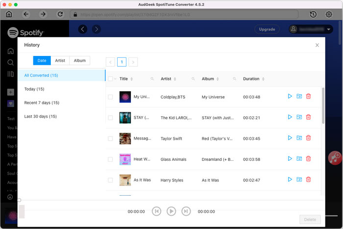Open Title column search filter
The image size is (343, 229).
point(152,79)
